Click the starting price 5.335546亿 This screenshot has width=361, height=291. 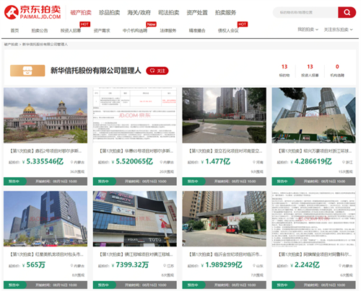pos(45,161)
